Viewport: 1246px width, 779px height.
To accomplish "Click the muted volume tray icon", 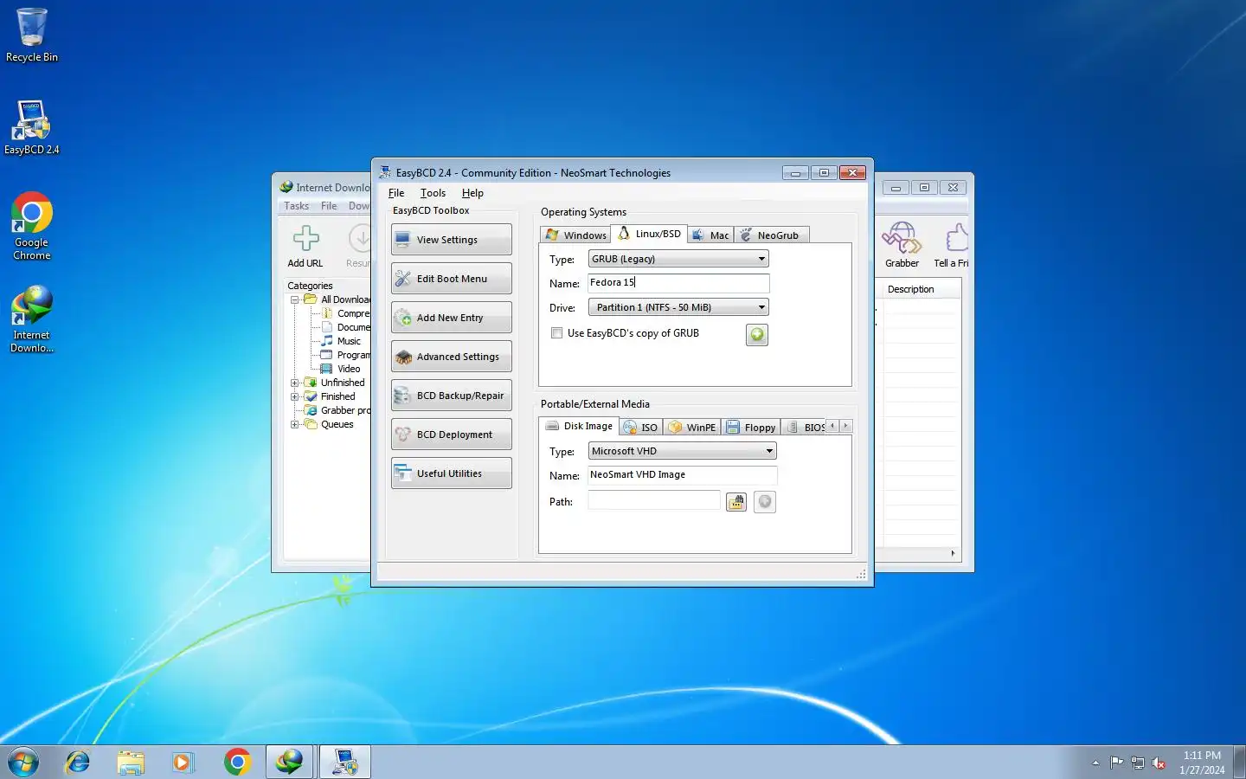I will (x=1159, y=763).
